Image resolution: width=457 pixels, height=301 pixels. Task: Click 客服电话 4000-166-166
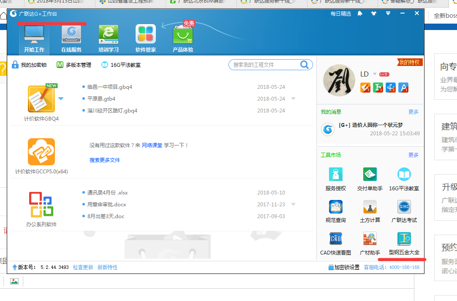pyautogui.click(x=392, y=268)
